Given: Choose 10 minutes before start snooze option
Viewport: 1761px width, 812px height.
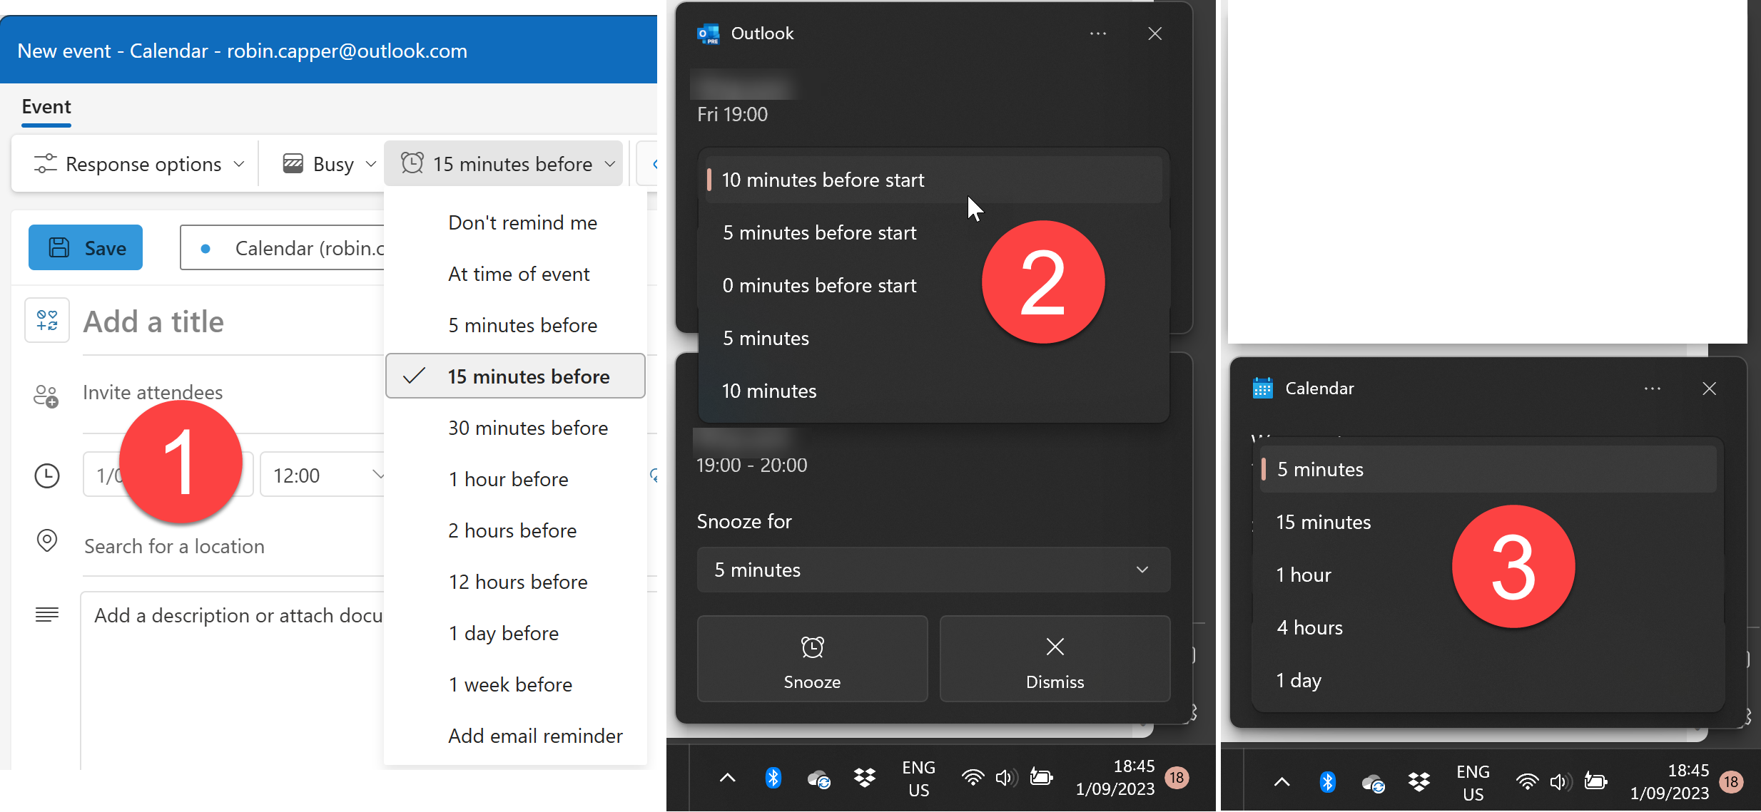Looking at the screenshot, I should click(823, 180).
